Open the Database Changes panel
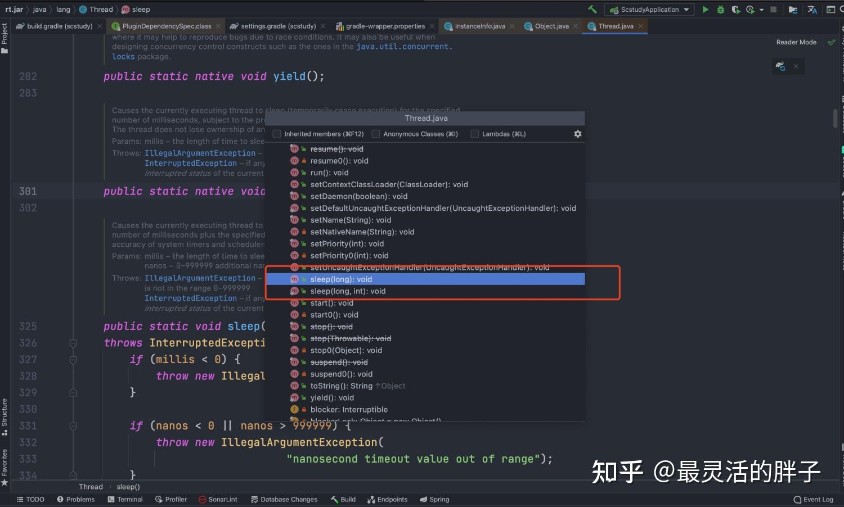 coord(284,499)
